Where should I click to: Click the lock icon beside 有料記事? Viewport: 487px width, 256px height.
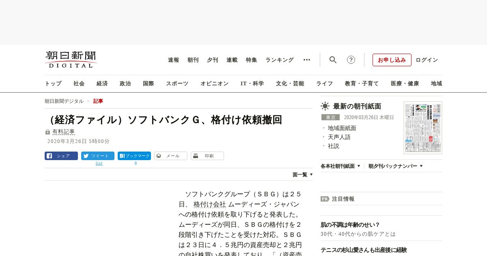pos(47,132)
